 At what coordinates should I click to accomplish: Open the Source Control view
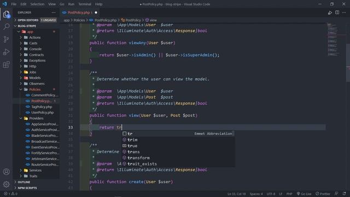tap(6, 39)
